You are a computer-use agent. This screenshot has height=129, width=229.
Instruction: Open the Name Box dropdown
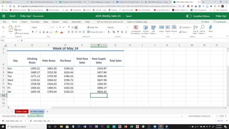pyautogui.click(x=18, y=40)
